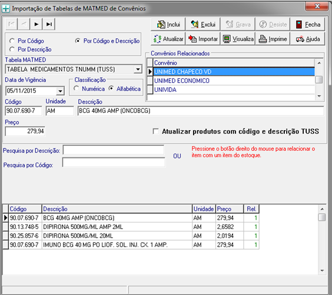Select UNIVIDA convênio row

click(234, 90)
